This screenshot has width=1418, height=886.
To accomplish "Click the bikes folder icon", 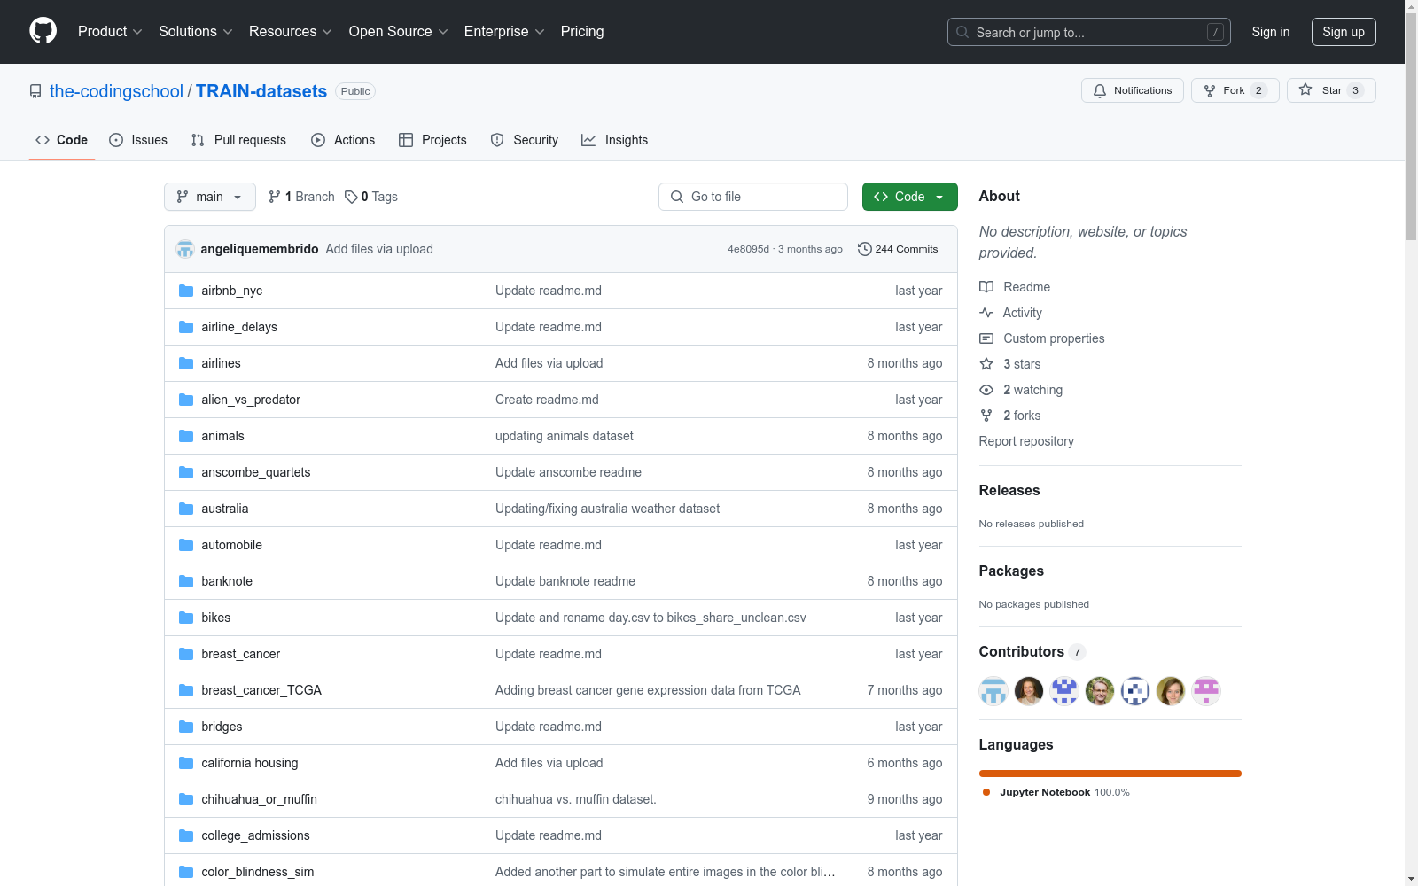I will click(186, 618).
